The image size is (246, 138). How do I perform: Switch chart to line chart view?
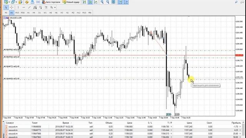pos(96,2)
